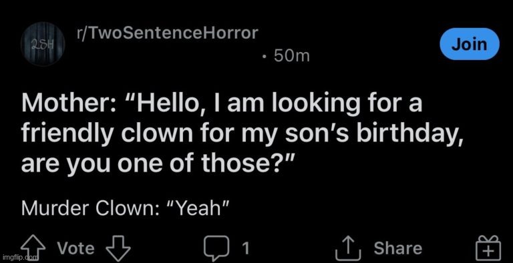The width and height of the screenshot is (513, 263).
Task: Click the Vote label
Action: pos(76,248)
